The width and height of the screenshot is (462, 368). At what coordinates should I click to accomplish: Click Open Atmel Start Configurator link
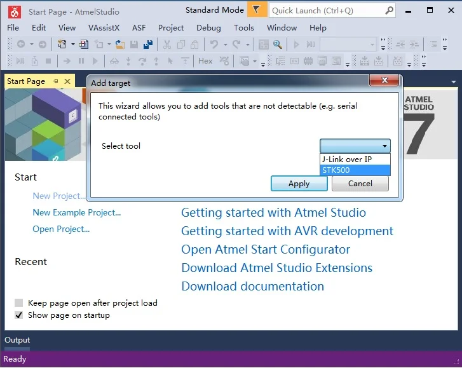point(266,250)
